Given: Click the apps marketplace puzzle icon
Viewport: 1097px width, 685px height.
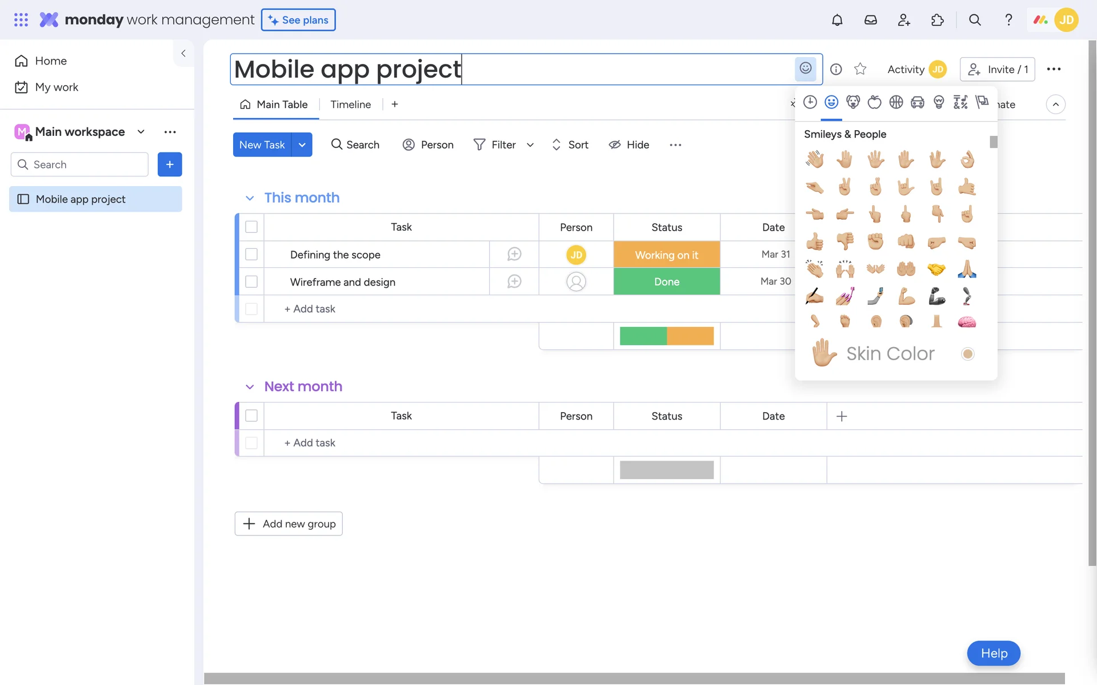Looking at the screenshot, I should click(938, 20).
